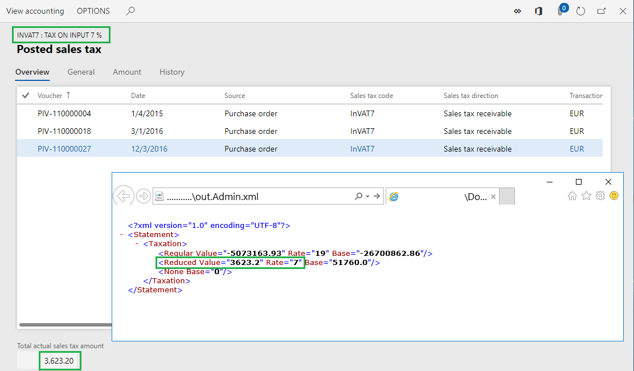
Task: Click the None Base XML line
Action: click(x=195, y=271)
